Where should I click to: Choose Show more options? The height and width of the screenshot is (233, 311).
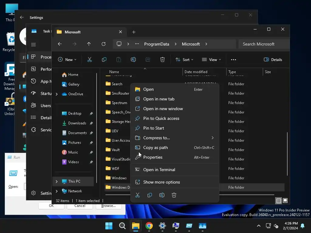(x=175, y=182)
